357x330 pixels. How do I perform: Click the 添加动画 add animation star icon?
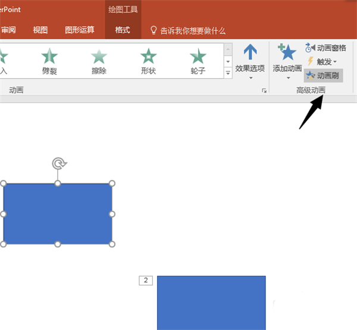point(287,52)
